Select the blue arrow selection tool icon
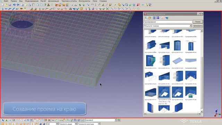222x125 pixels. tap(3, 120)
